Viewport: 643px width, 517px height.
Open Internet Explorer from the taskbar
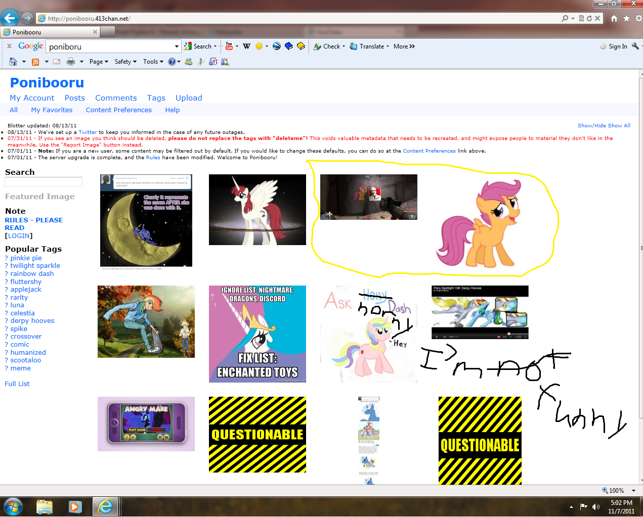point(105,506)
